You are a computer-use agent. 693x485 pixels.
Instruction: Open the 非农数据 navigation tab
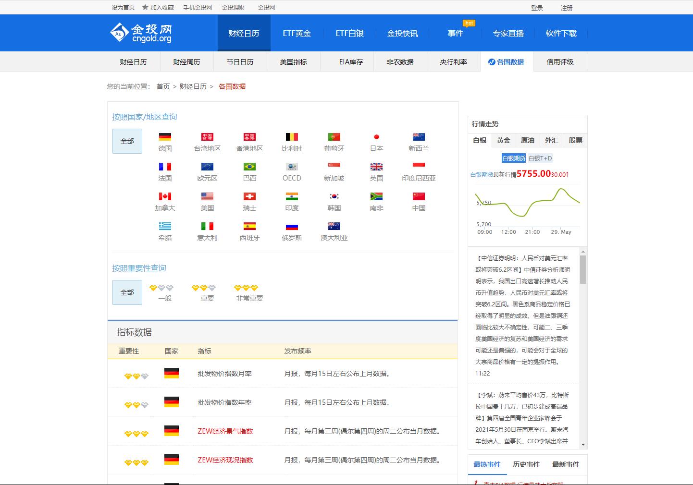[400, 62]
